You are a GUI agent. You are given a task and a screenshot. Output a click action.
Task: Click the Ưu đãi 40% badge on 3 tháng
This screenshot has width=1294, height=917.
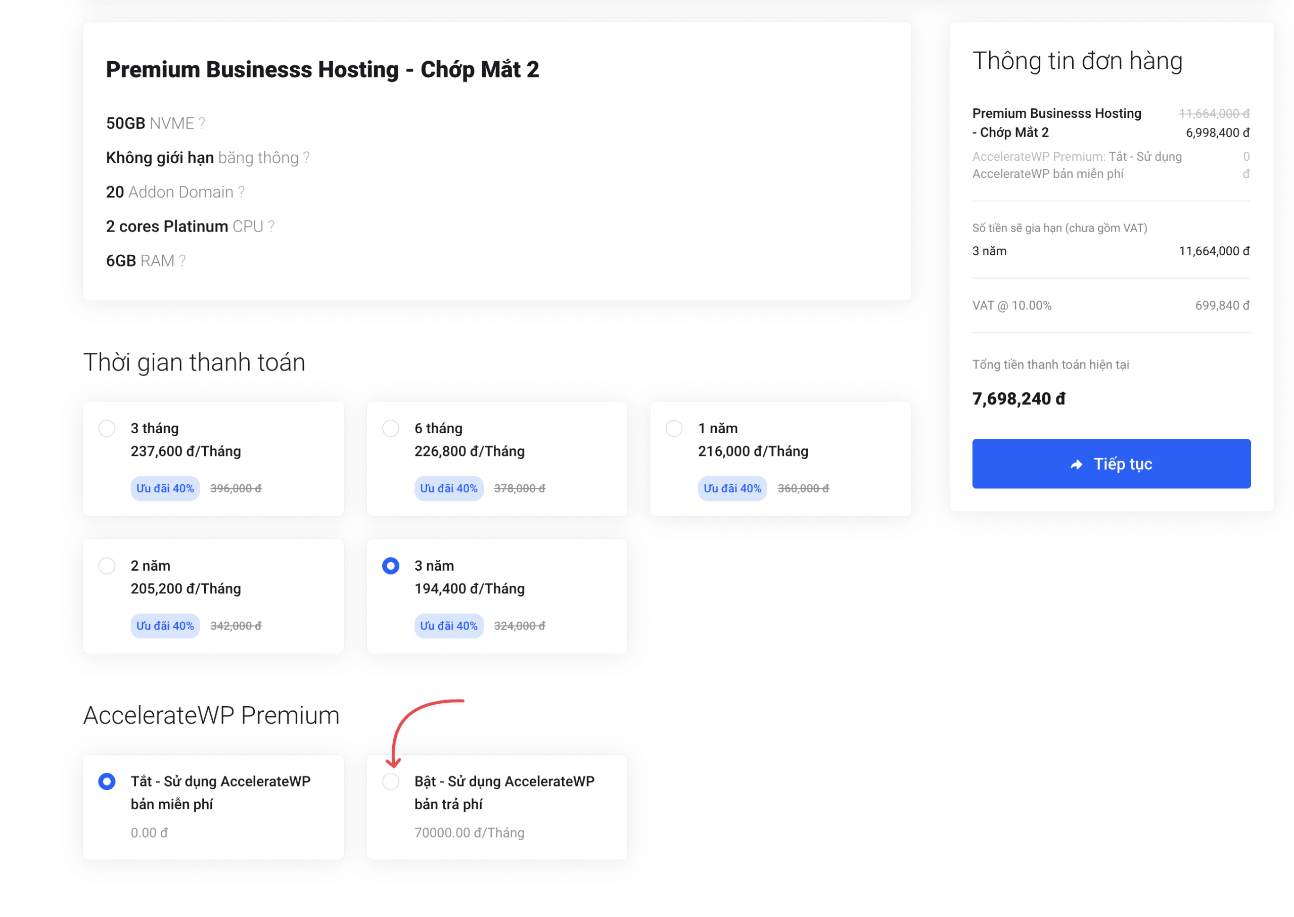[165, 488]
